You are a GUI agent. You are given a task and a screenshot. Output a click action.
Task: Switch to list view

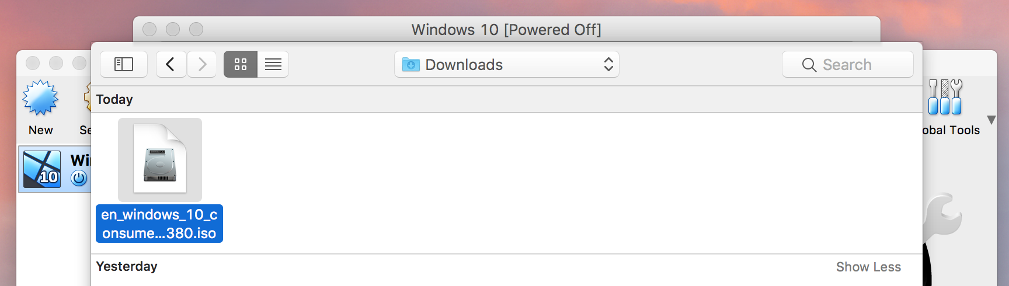point(273,64)
